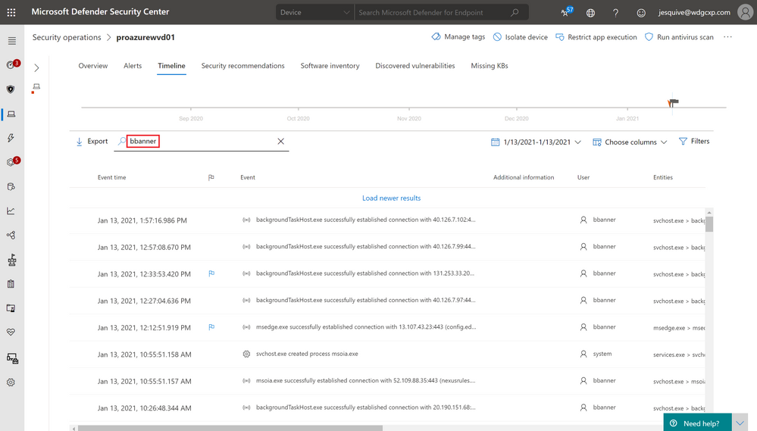Open the lightning bolt Automated investigations icon
The image size is (757, 431).
pyautogui.click(x=11, y=138)
